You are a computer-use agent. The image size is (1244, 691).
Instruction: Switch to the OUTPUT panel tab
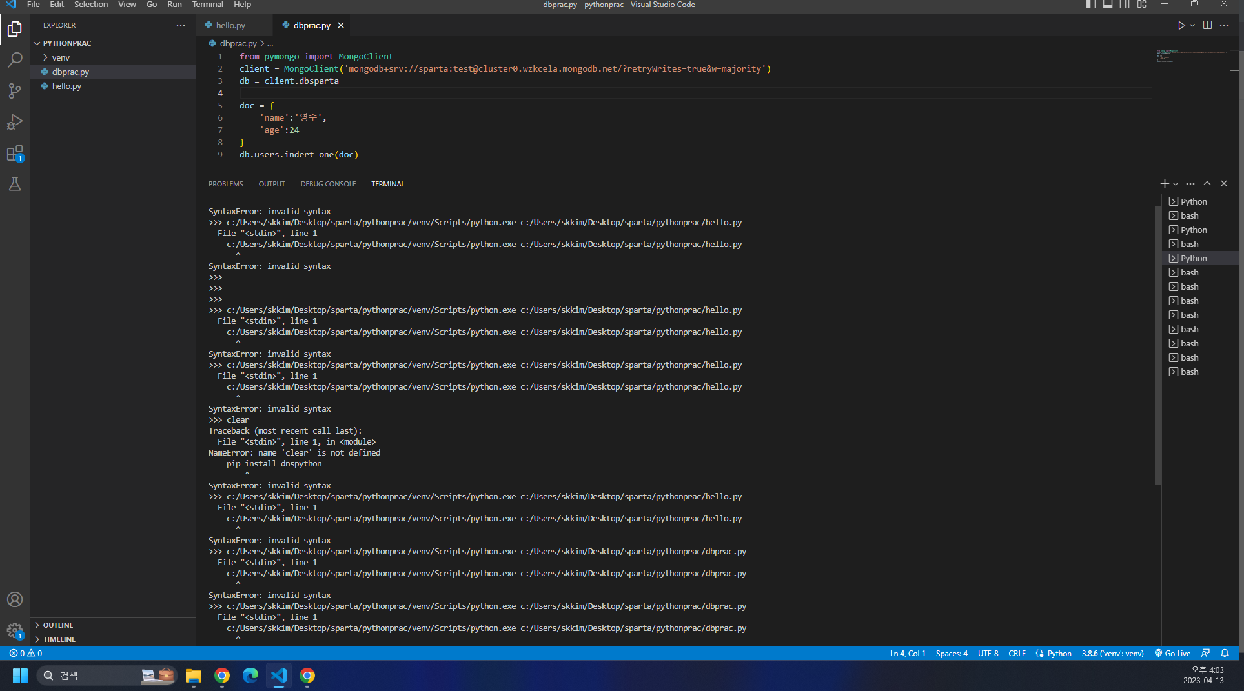pos(272,184)
